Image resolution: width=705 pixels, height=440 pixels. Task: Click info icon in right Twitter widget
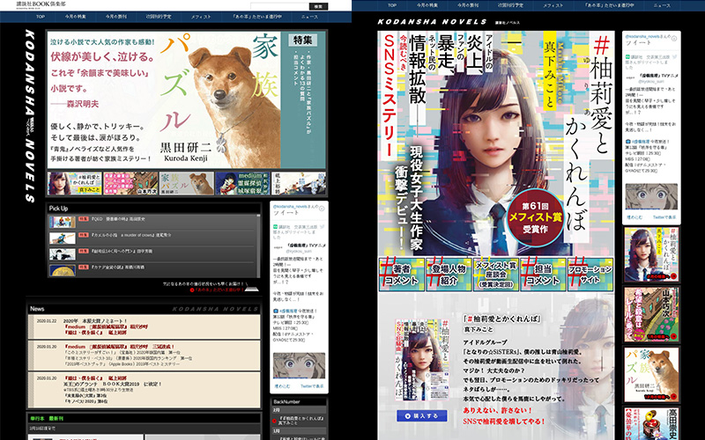click(674, 39)
